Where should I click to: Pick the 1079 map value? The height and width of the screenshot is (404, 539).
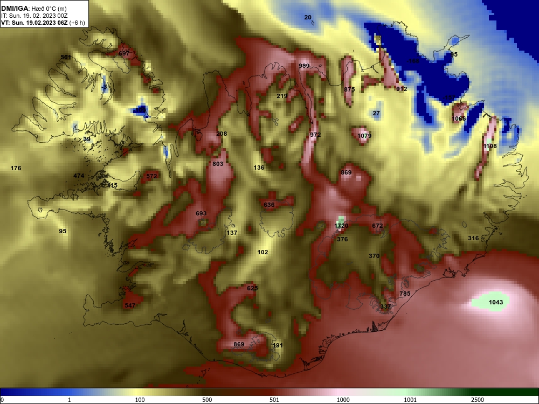364,136
